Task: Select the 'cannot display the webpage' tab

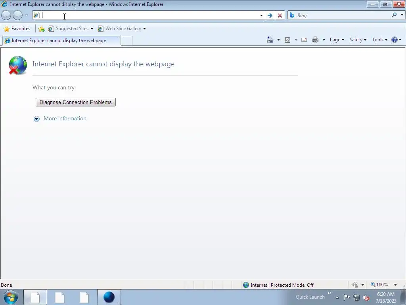Action: pyautogui.click(x=61, y=41)
